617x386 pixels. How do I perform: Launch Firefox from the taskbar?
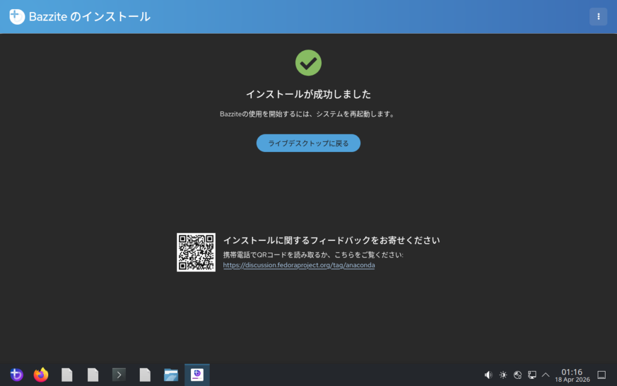pos(41,375)
